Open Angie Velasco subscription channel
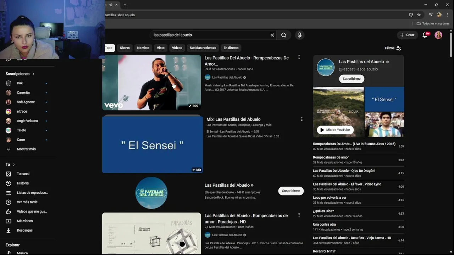The width and height of the screenshot is (454, 255). [x=27, y=121]
